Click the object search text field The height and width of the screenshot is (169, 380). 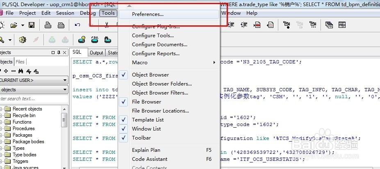tap(34, 99)
